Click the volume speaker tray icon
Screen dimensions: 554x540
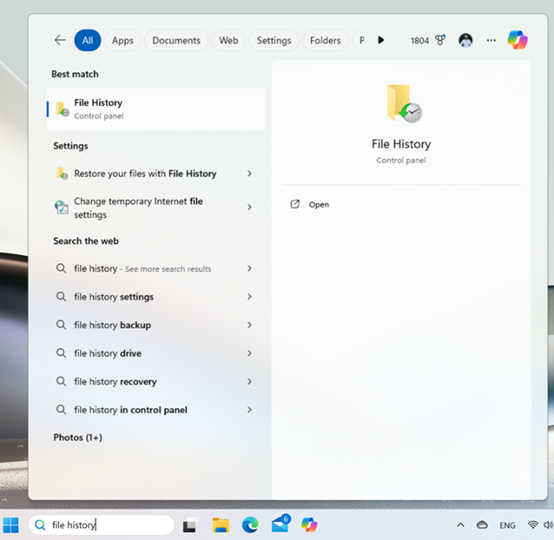(x=548, y=525)
